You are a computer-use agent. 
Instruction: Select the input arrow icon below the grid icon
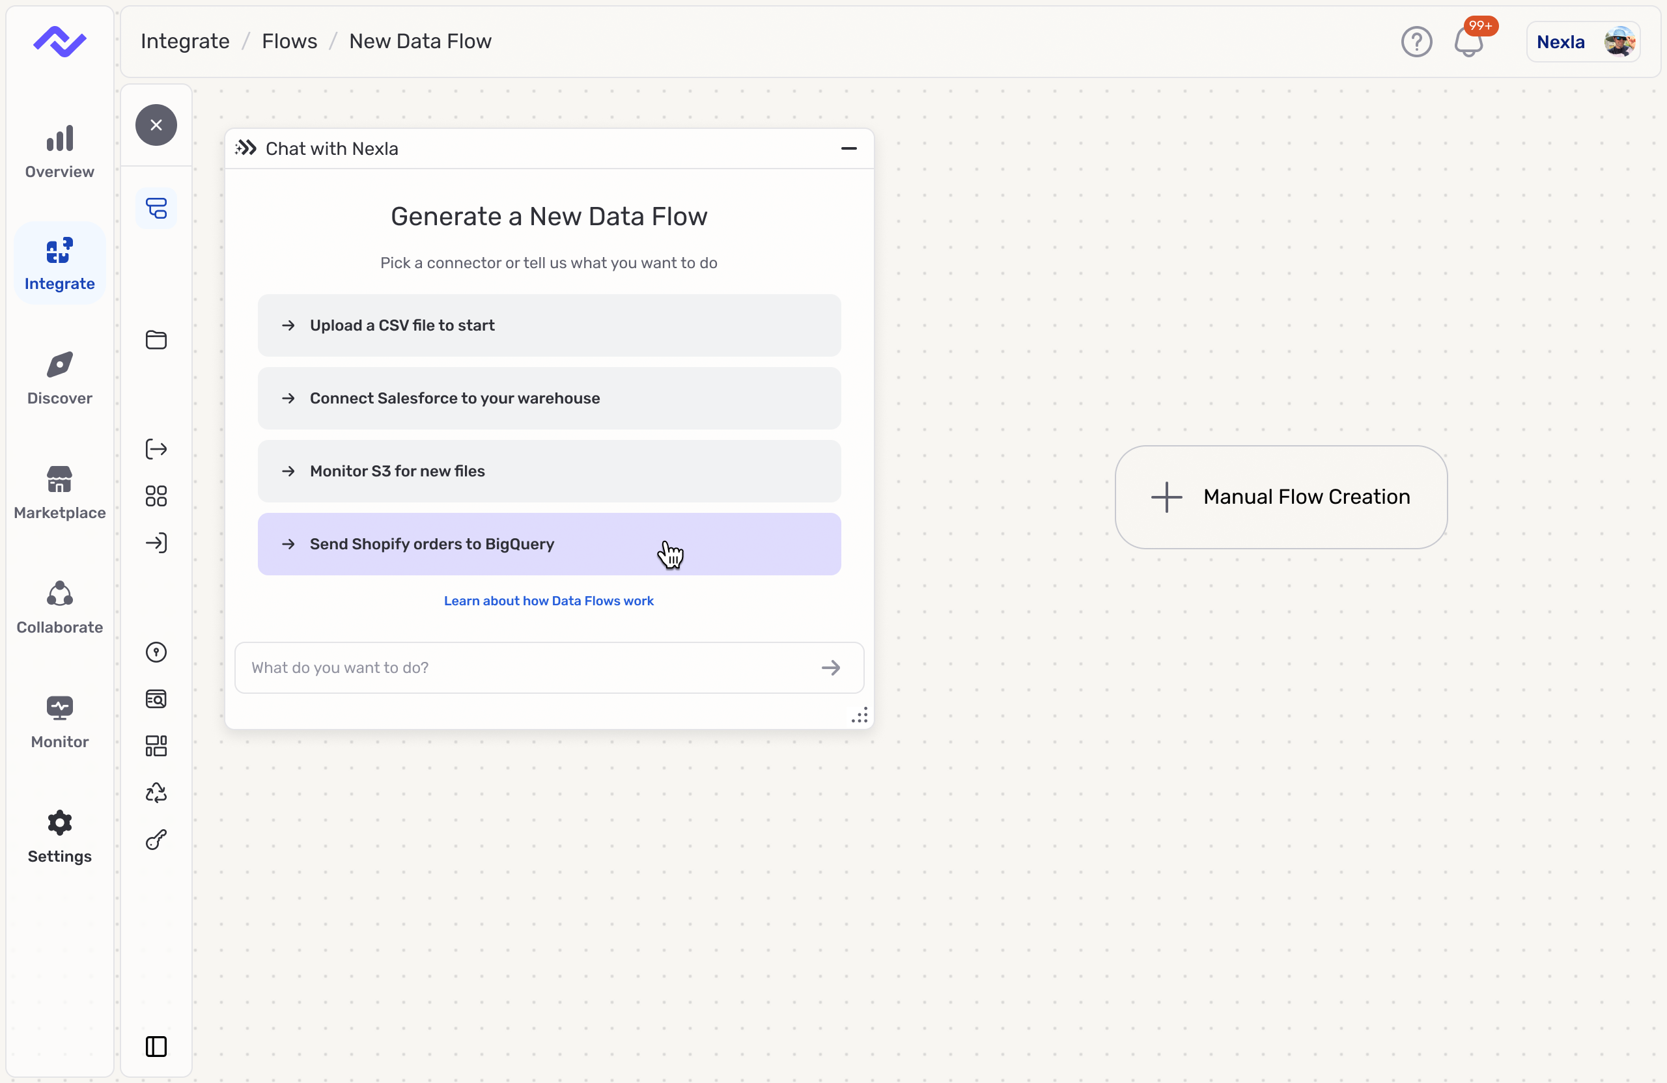(156, 543)
